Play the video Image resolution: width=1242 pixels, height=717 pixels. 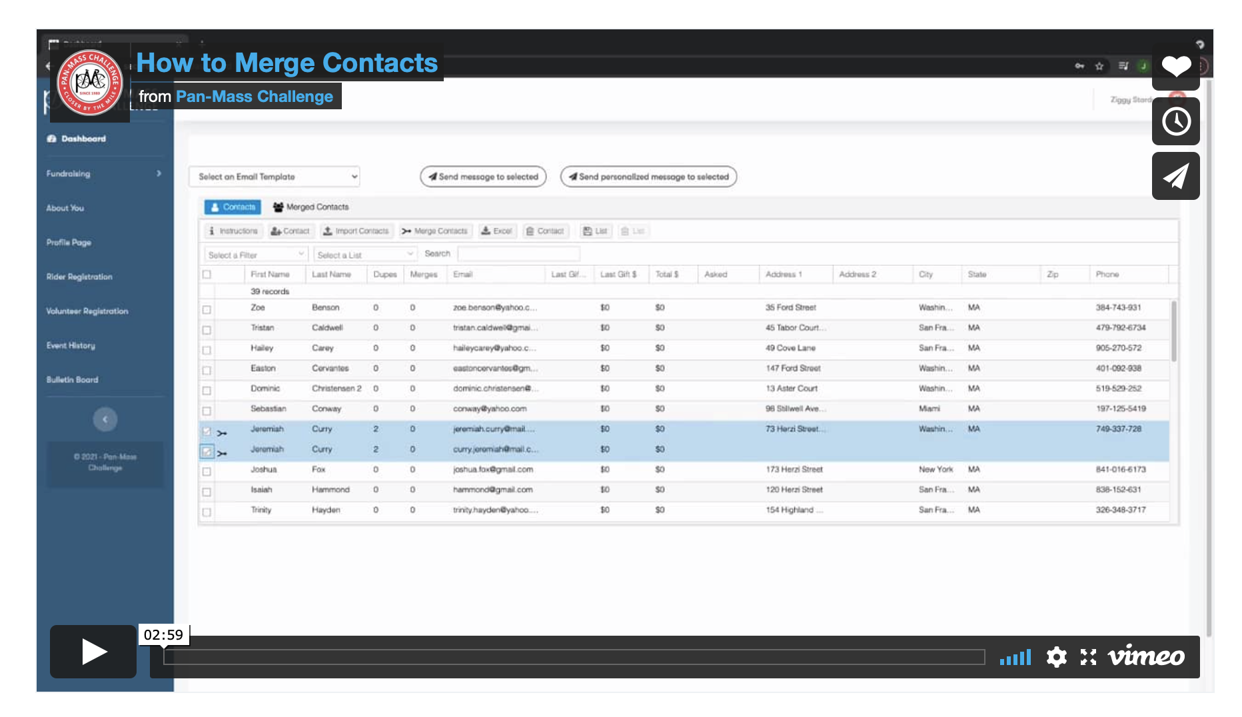93,652
